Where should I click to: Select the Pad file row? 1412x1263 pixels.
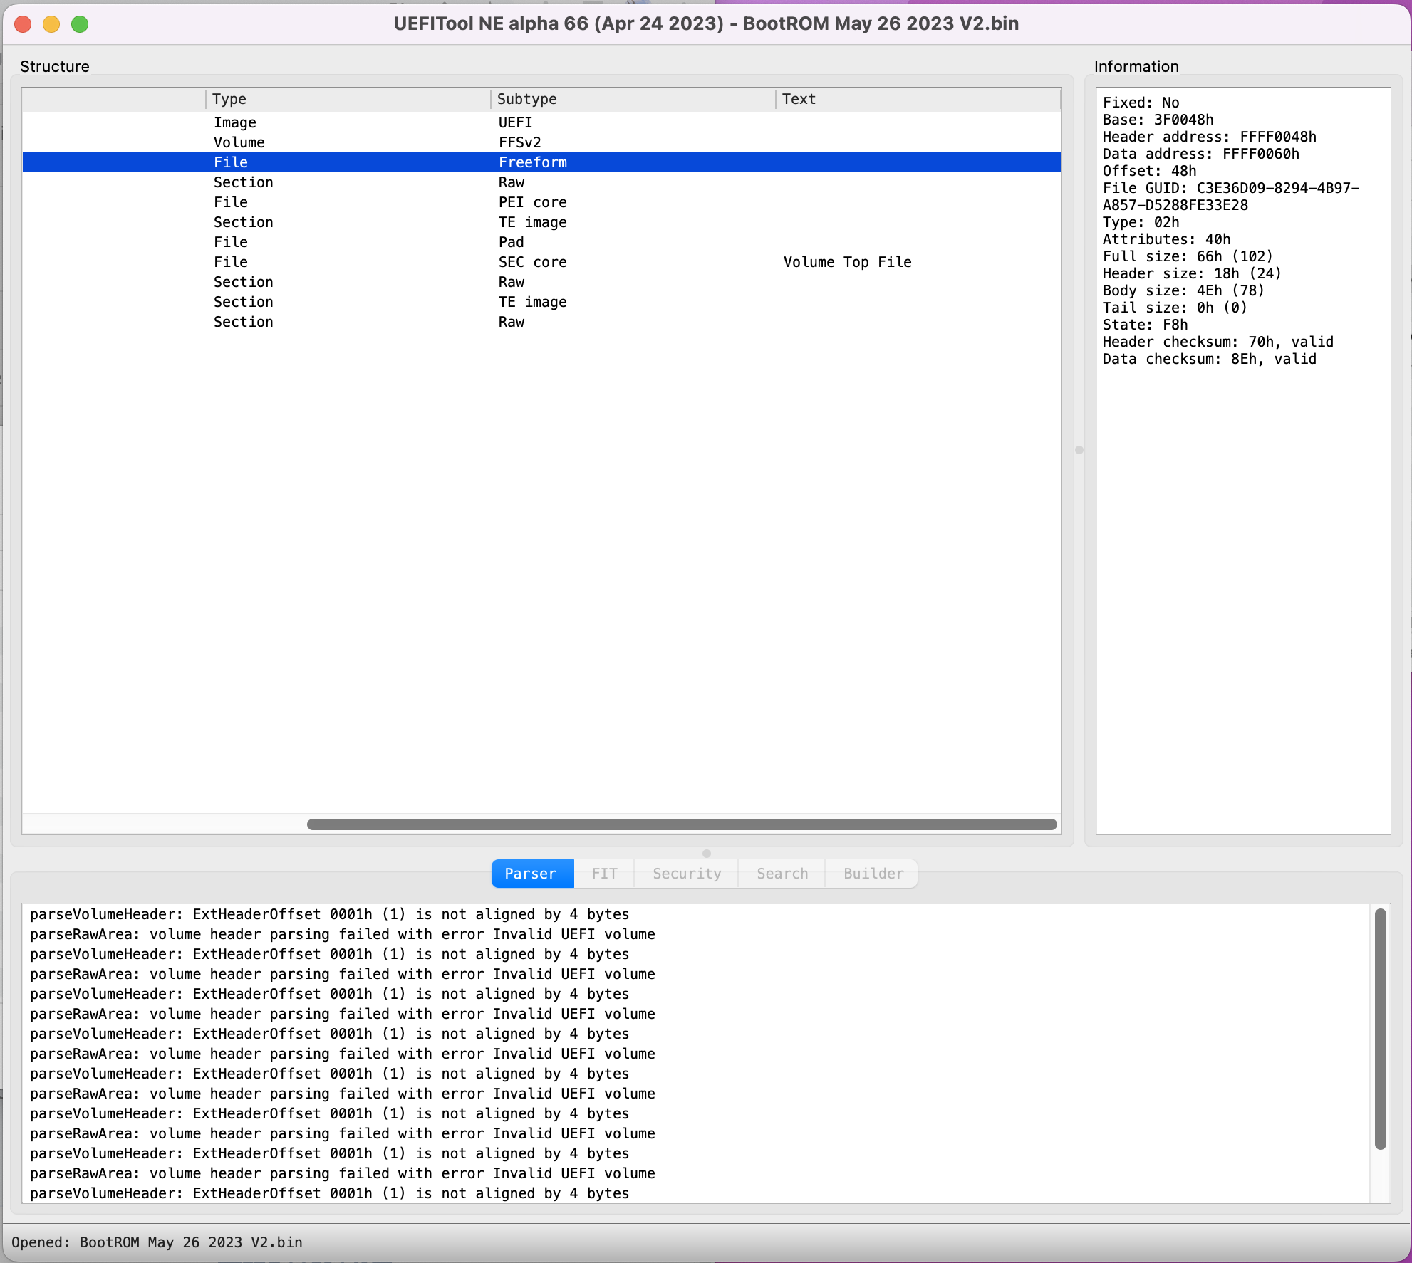pos(511,242)
